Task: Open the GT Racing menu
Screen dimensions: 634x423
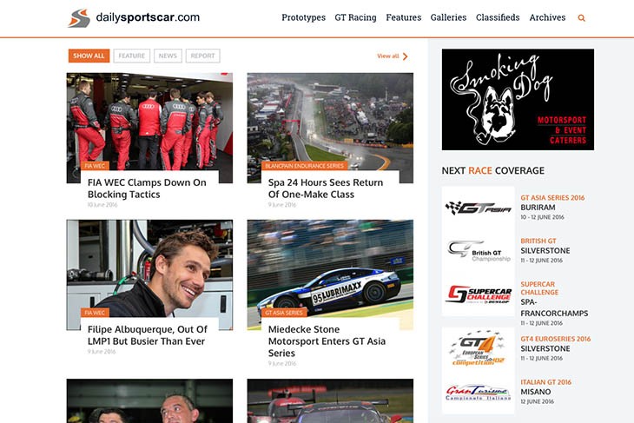Action: (x=355, y=17)
